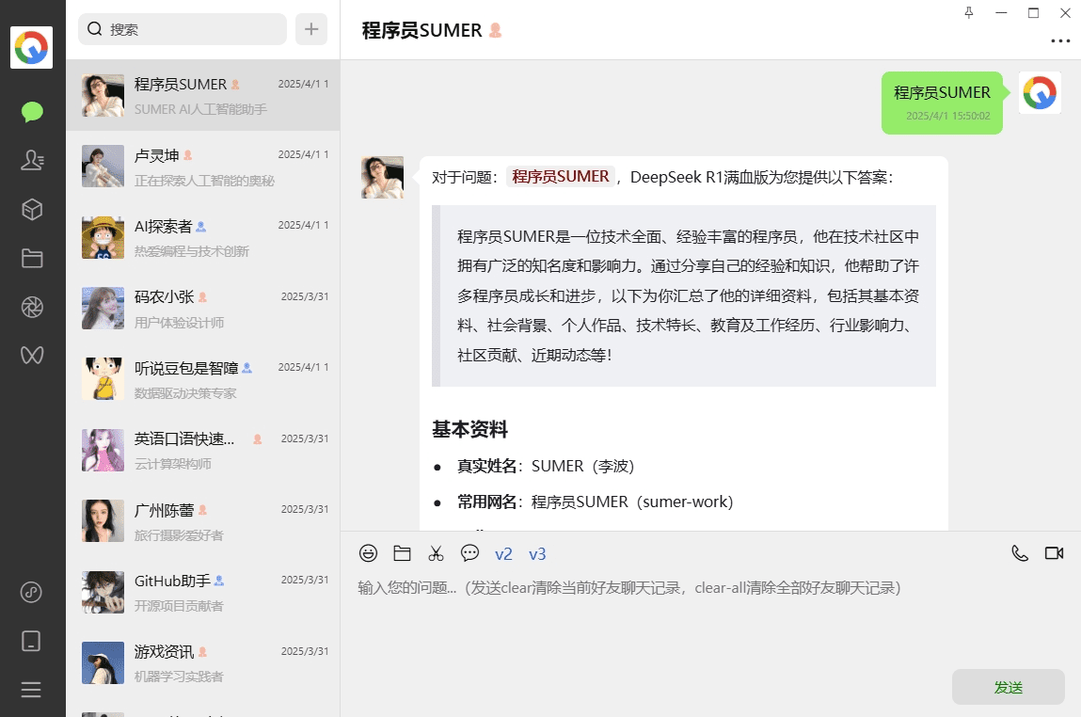Click the send-file folder icon in toolbar
Image resolution: width=1081 pixels, height=717 pixels.
(x=402, y=553)
